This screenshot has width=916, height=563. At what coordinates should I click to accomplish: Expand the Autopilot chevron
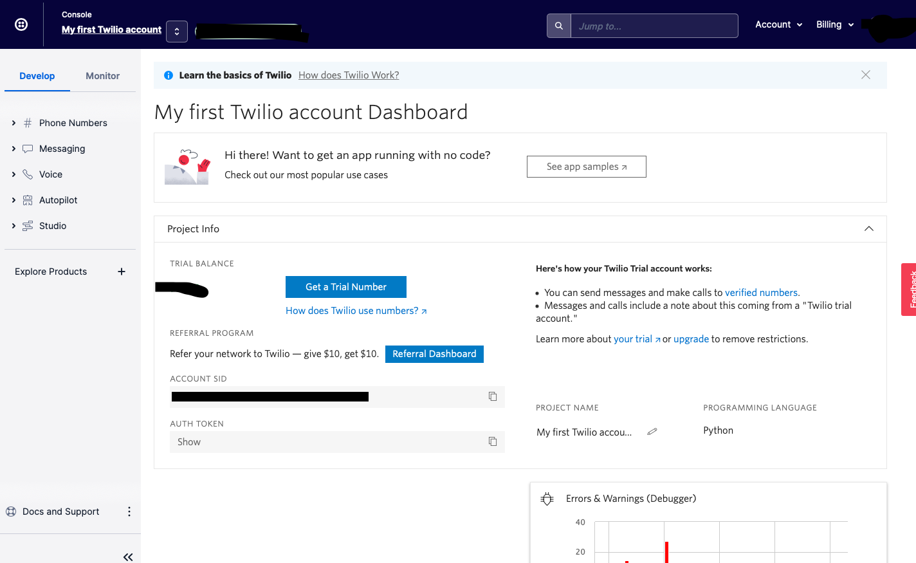(x=14, y=200)
